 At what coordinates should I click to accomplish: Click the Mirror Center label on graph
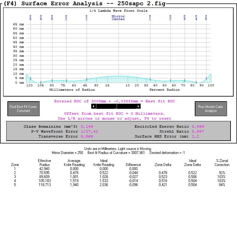tap(118, 18)
